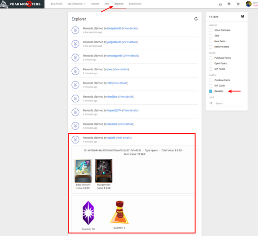Enable the Remove Items filter
The image size is (258, 236).
(x=210, y=47)
